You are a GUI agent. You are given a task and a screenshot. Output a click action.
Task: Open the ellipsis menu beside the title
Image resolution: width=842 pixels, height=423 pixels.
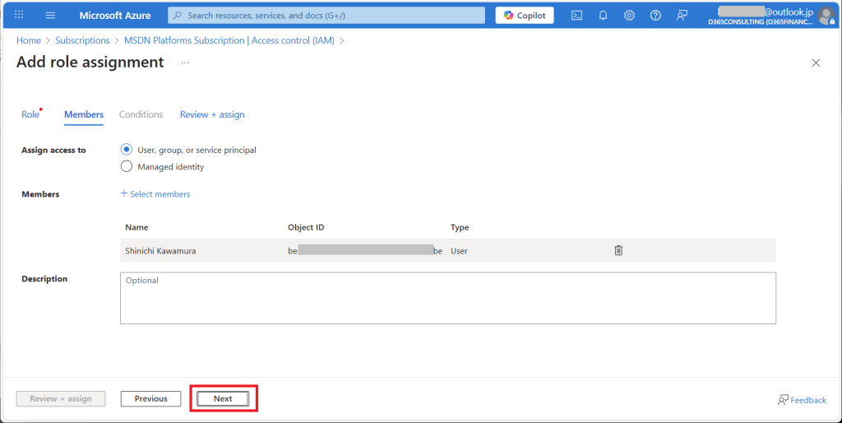pos(185,63)
